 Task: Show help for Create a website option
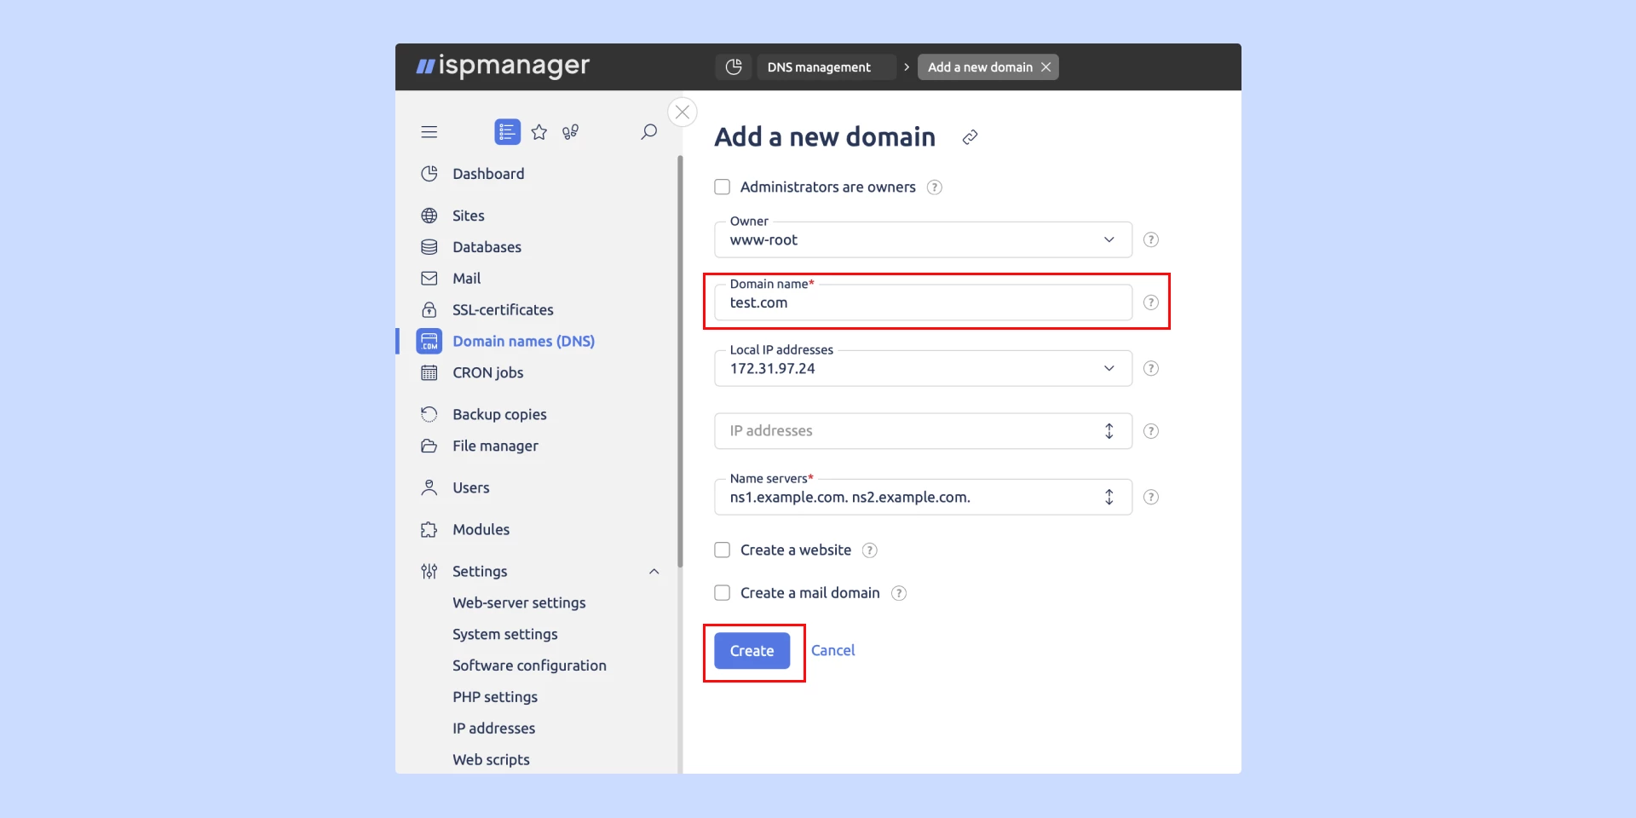(x=869, y=550)
